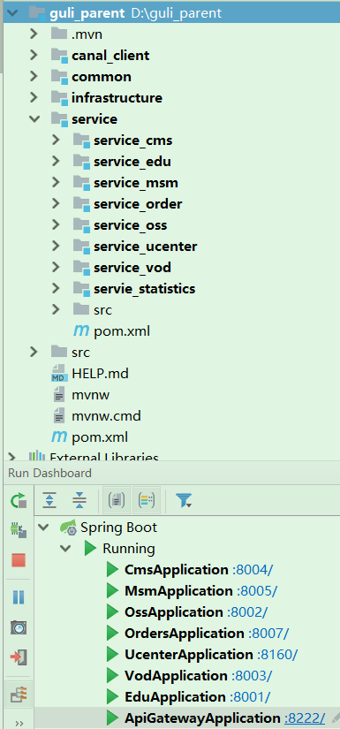Expand the common module
The width and height of the screenshot is (340, 729).
[33, 76]
